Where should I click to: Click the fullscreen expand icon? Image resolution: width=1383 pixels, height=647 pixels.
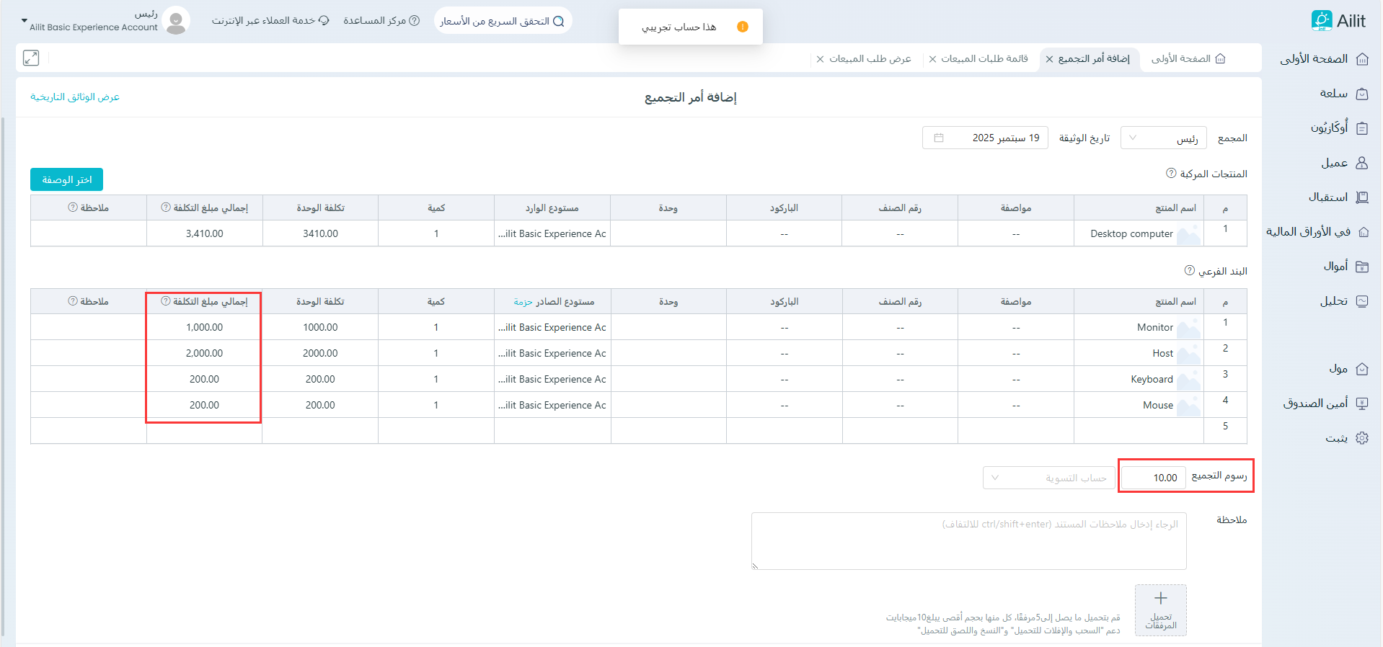tap(31, 58)
